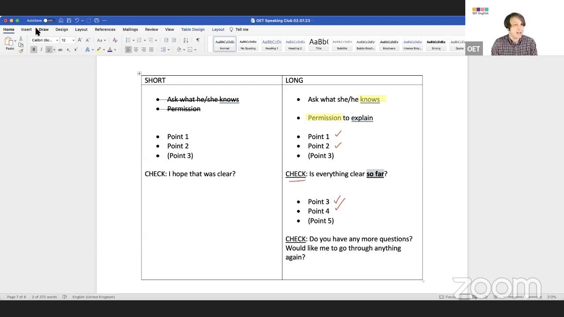Open the Home ribbon tab
Image resolution: width=564 pixels, height=317 pixels.
[9, 29]
